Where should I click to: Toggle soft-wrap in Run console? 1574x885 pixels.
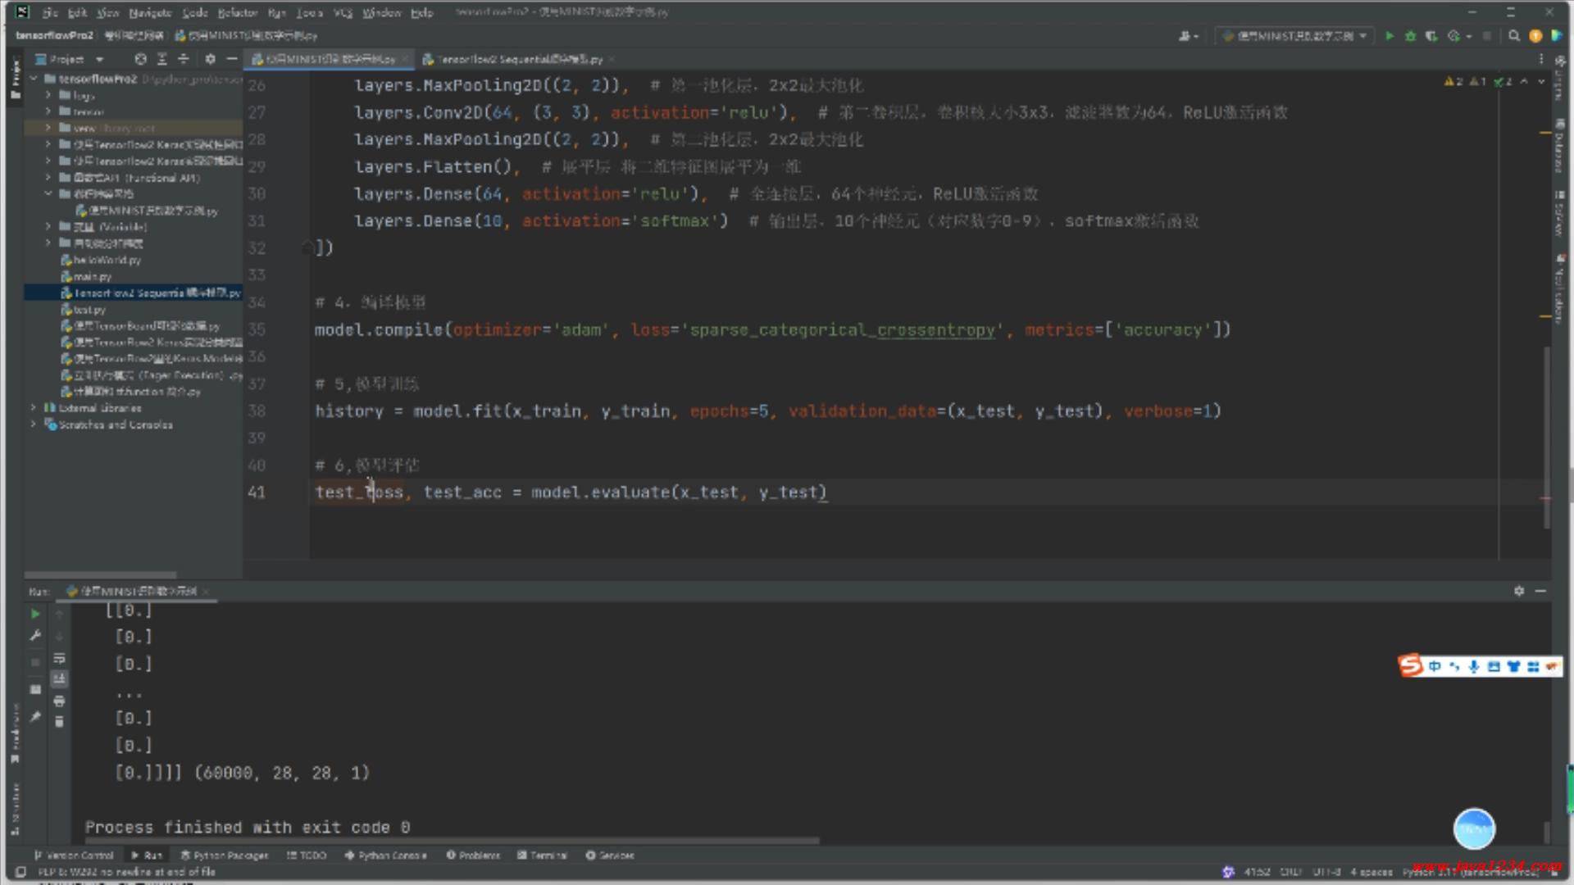[59, 659]
